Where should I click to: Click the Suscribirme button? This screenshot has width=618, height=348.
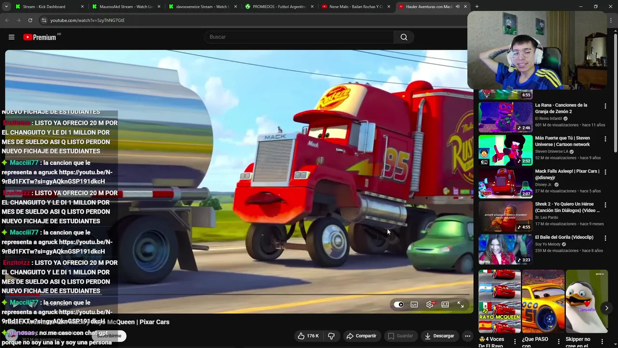click(x=109, y=336)
